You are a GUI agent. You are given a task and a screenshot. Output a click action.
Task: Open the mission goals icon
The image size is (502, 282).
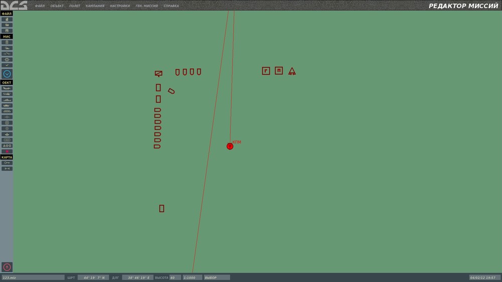[x=7, y=60]
